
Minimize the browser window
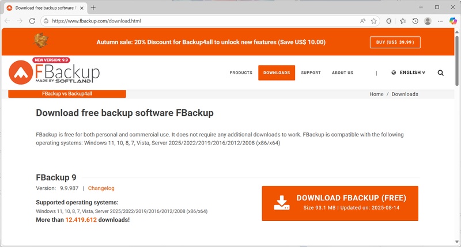point(421,7)
